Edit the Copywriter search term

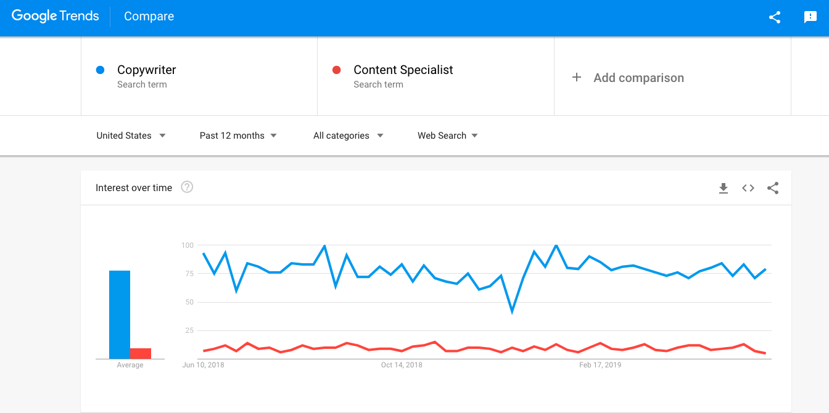click(147, 70)
